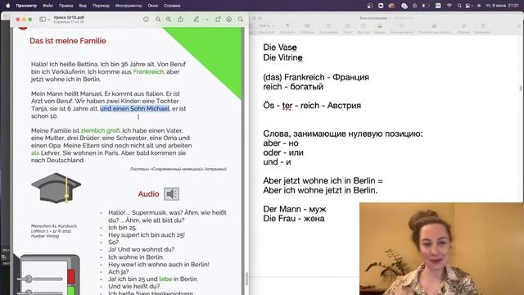The image size is (524, 295).
Task: Click the line Ös - ter - reich - Австрия
Action: tap(312, 106)
